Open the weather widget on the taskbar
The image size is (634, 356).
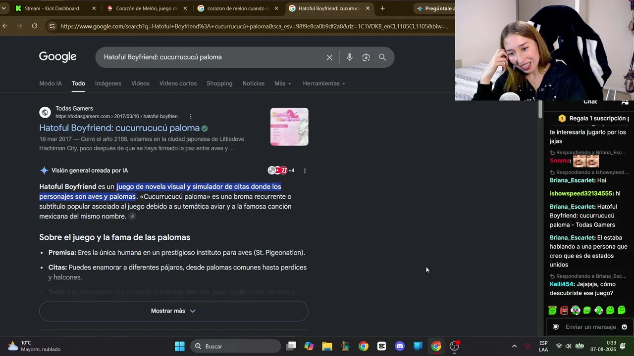pos(35,346)
